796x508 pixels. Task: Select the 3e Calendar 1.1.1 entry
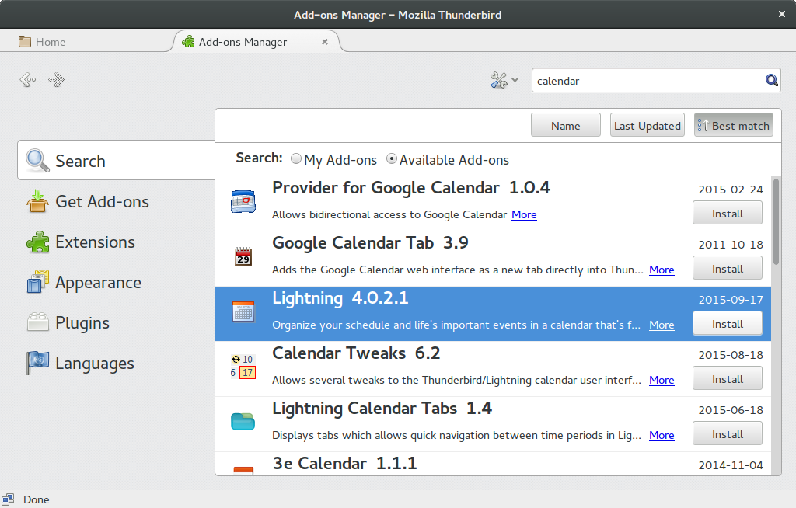pos(493,464)
